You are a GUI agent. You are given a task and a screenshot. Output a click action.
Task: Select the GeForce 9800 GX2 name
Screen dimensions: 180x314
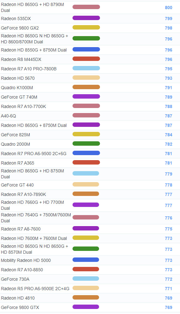pos(20,28)
